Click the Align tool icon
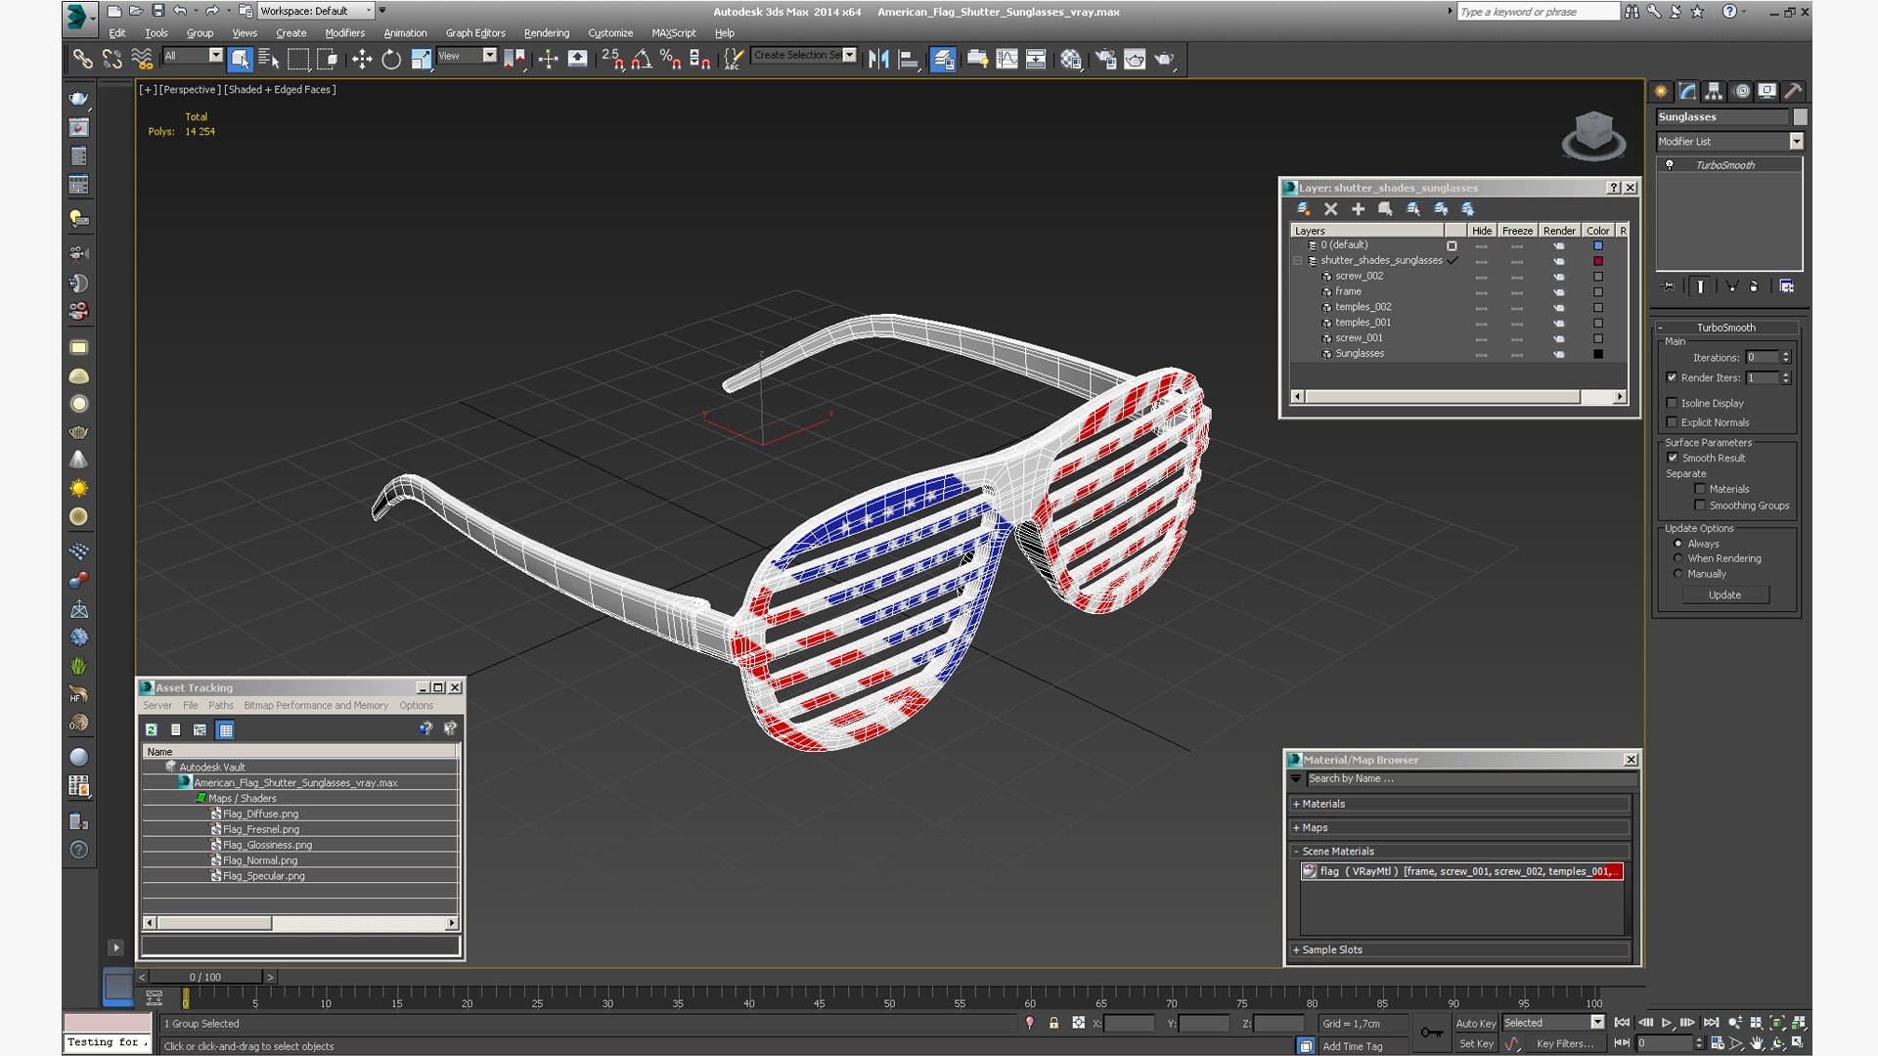The width and height of the screenshot is (1878, 1056). coord(909,60)
